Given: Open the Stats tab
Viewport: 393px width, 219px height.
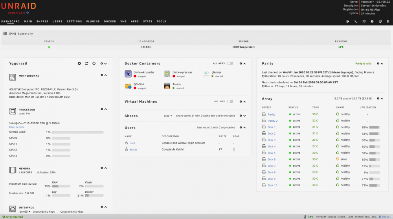Looking at the screenshot, I should (x=148, y=21).
